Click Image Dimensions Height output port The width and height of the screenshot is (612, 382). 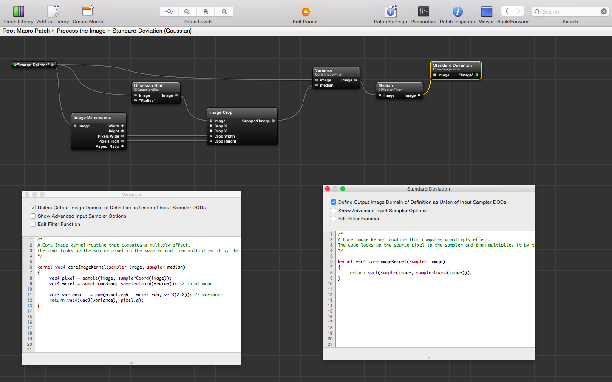(122, 131)
